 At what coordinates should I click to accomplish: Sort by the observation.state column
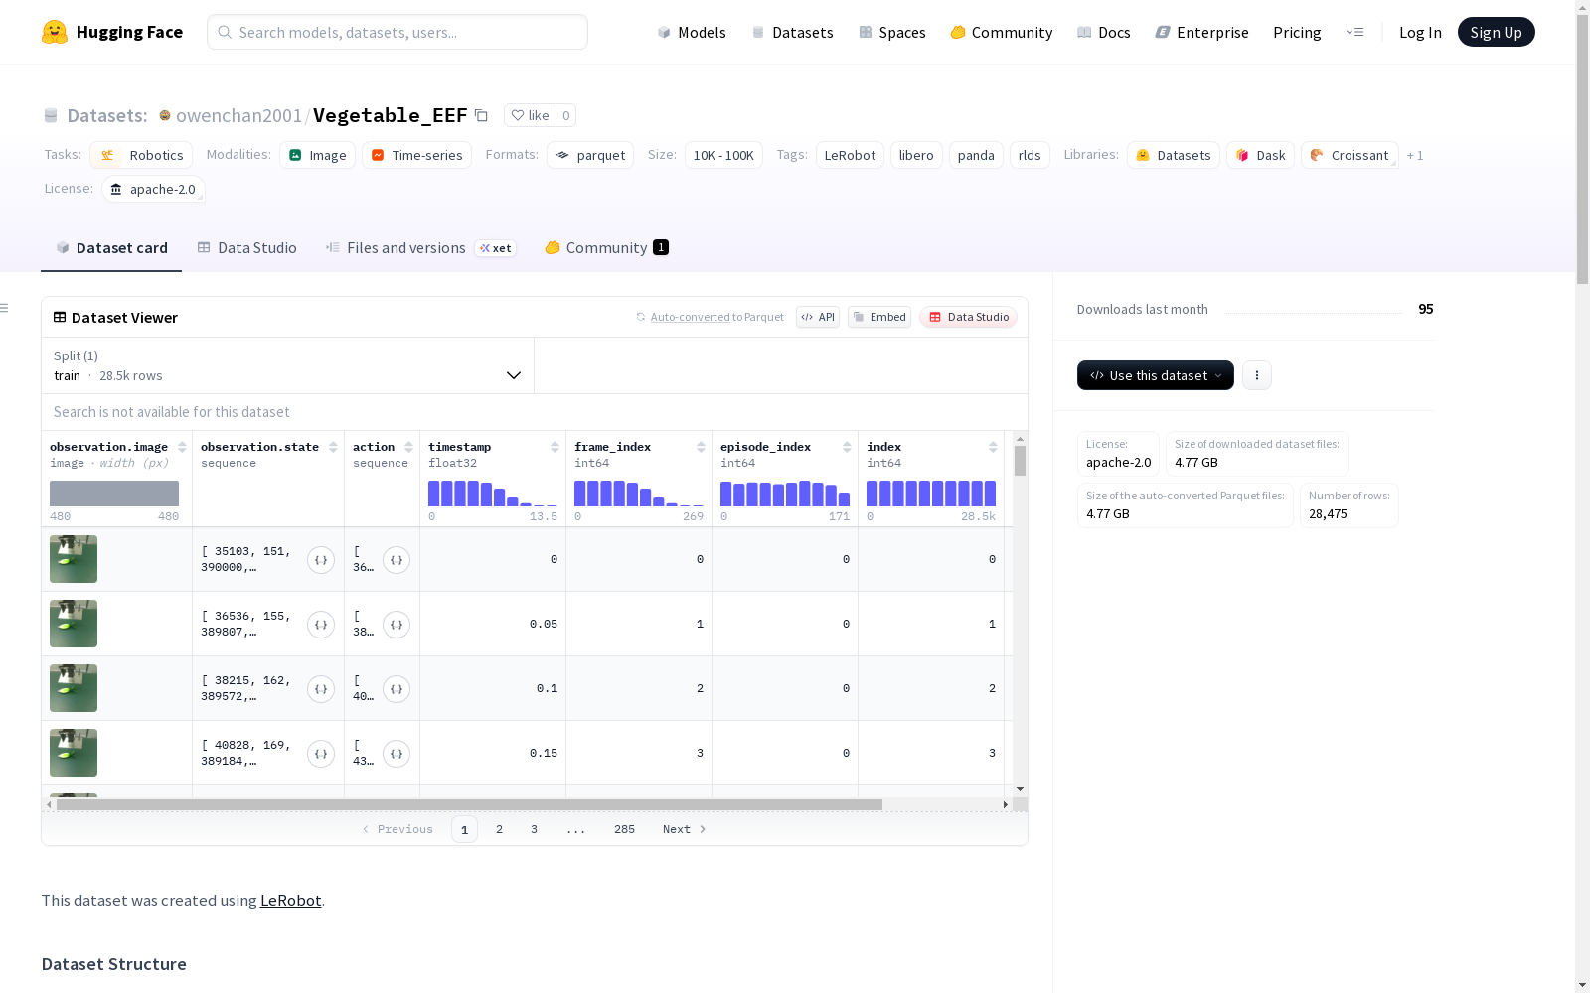[333, 447]
